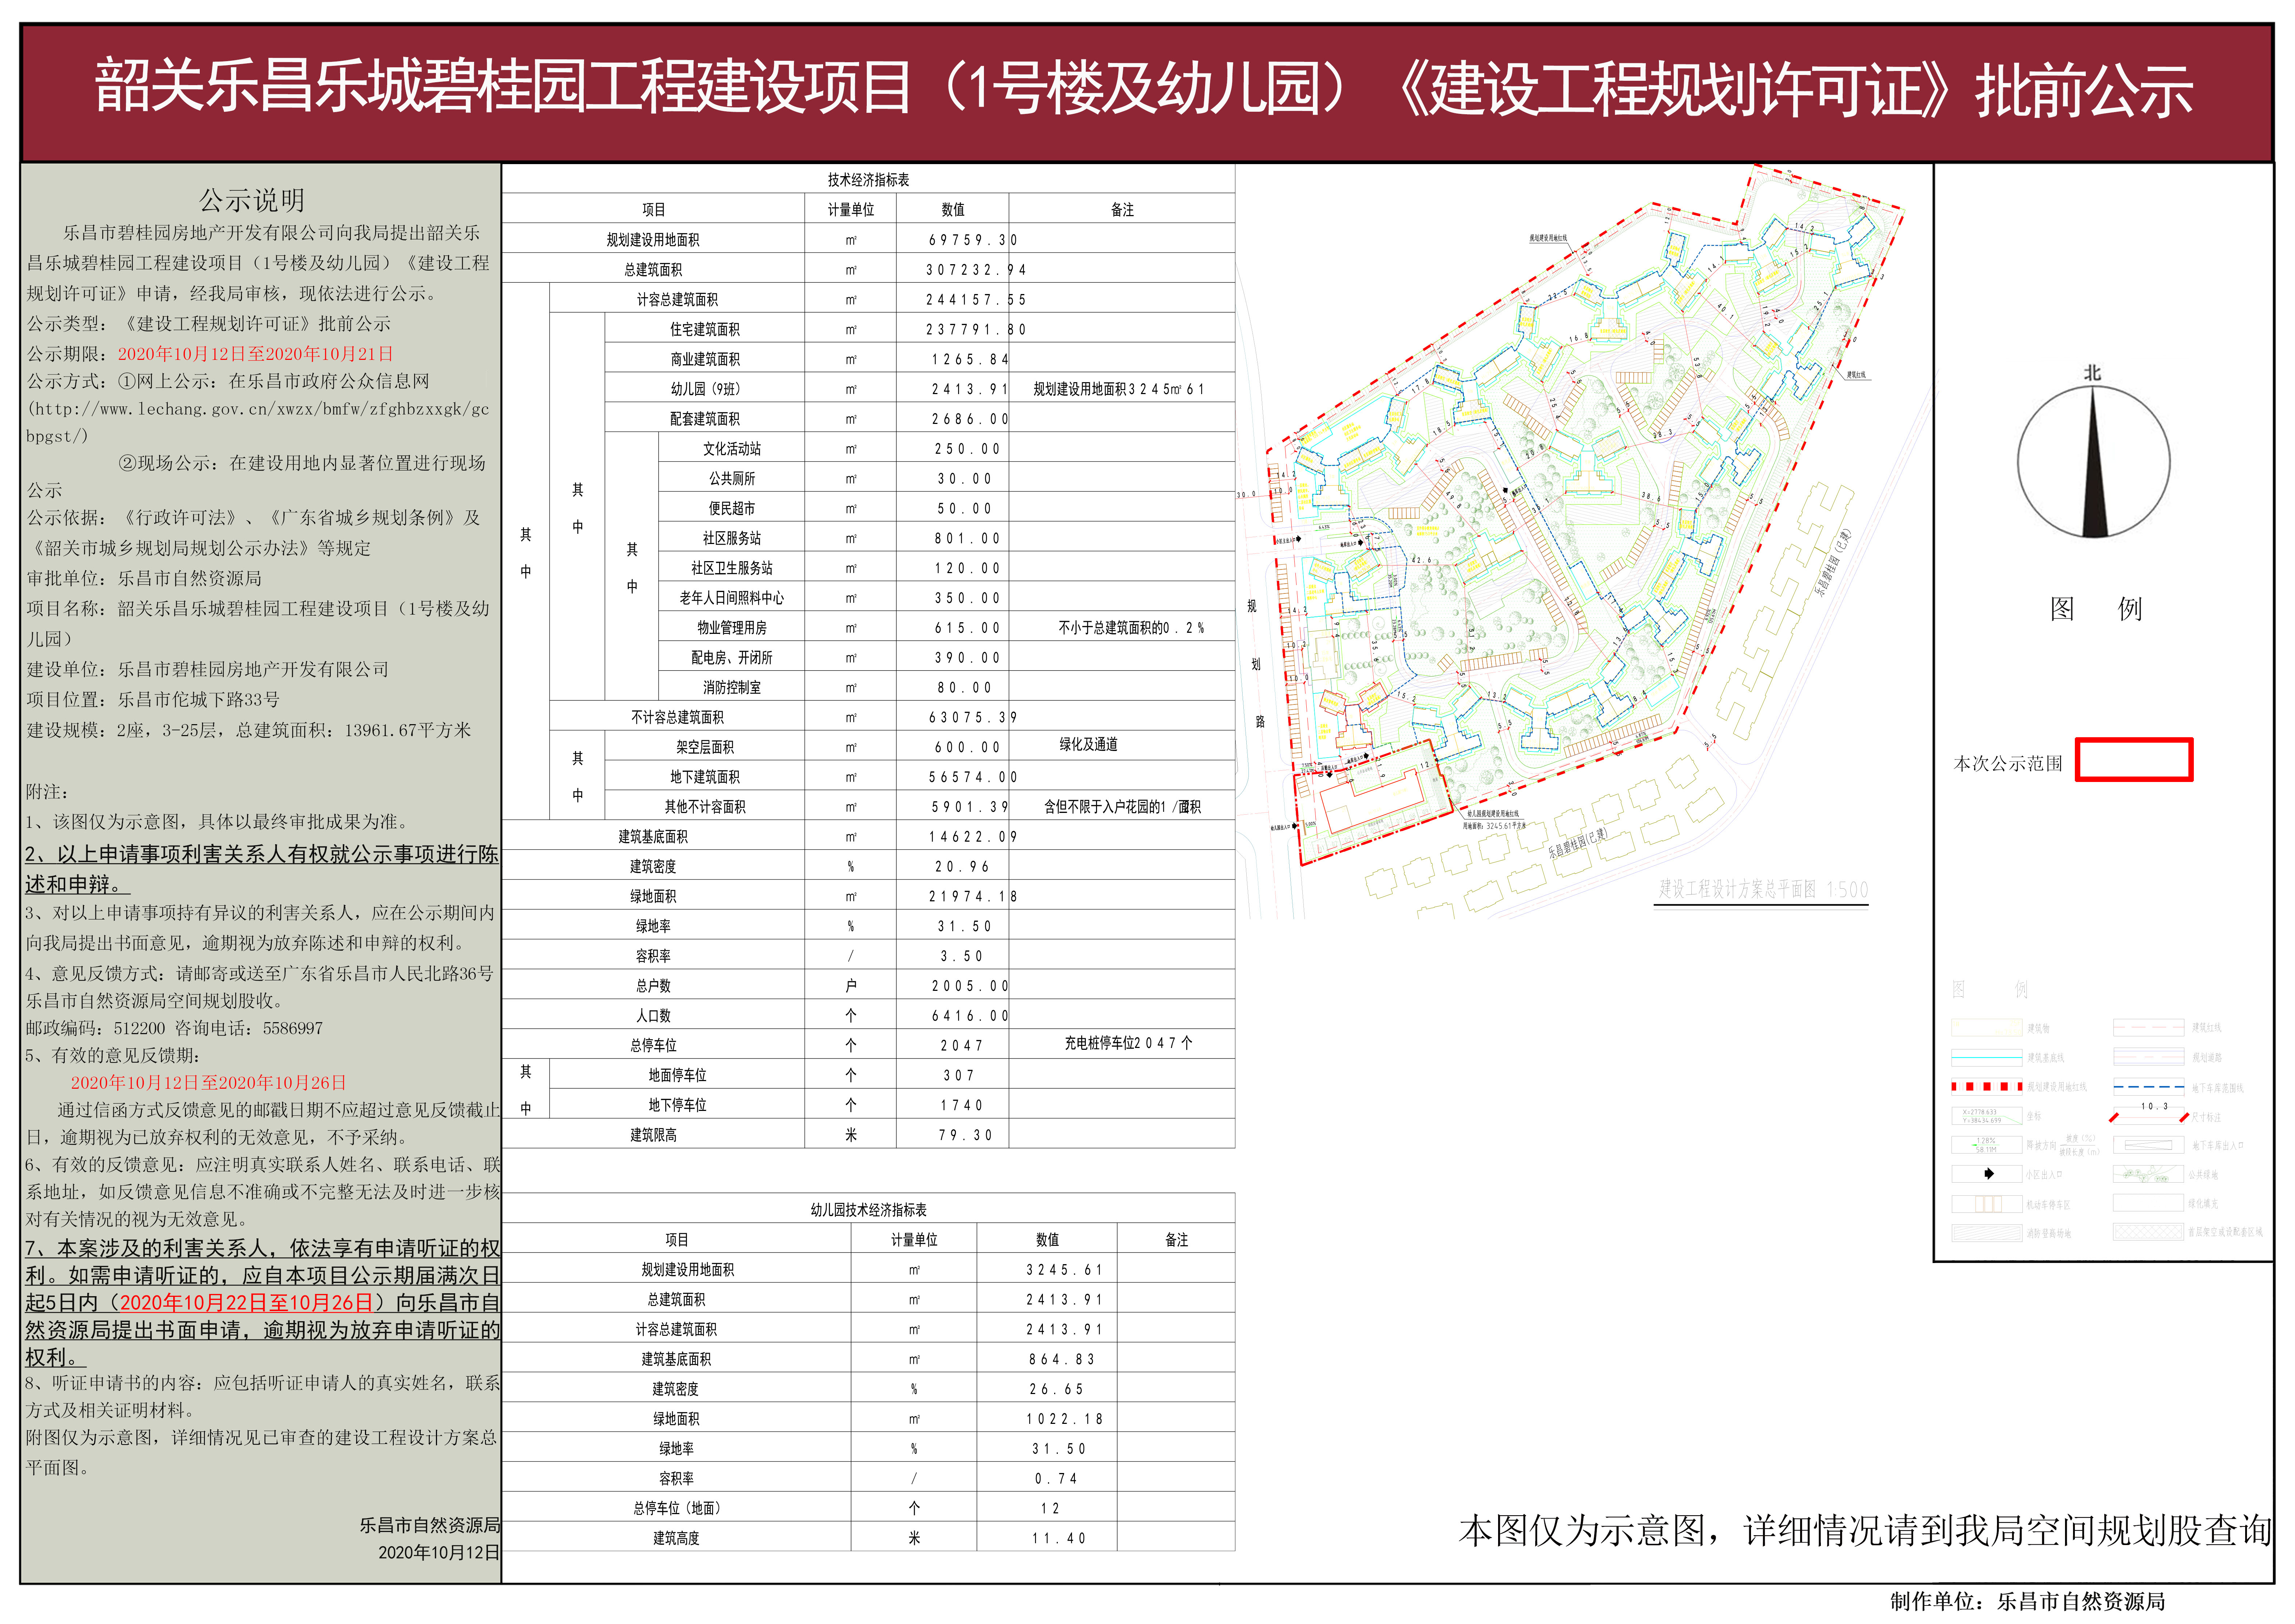Select the 住宅建筑面积 row label
Image resolution: width=2295 pixels, height=1624 pixels.
[x=705, y=329]
